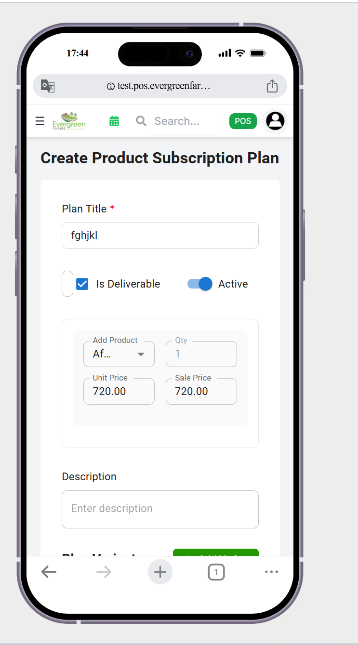
Task: Focus the Search field in the header
Action: 183,121
